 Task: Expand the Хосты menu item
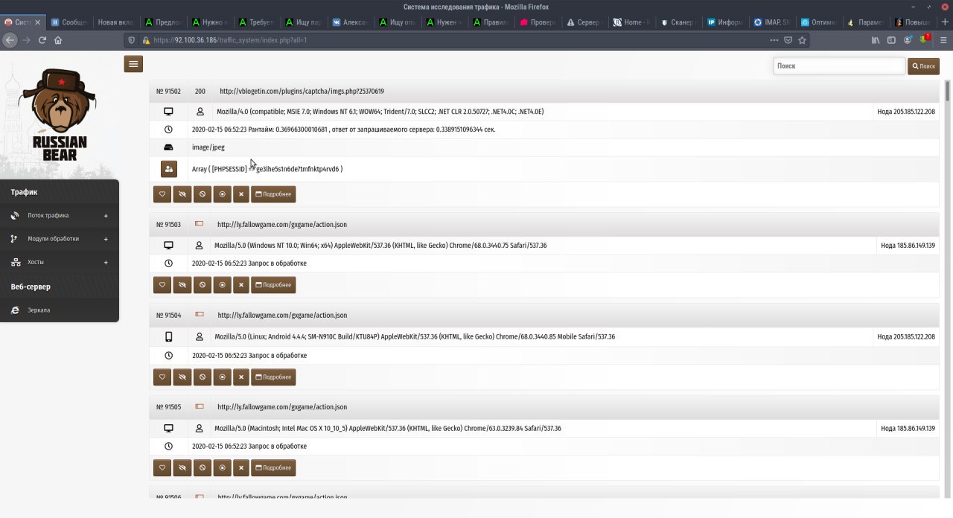(60, 263)
